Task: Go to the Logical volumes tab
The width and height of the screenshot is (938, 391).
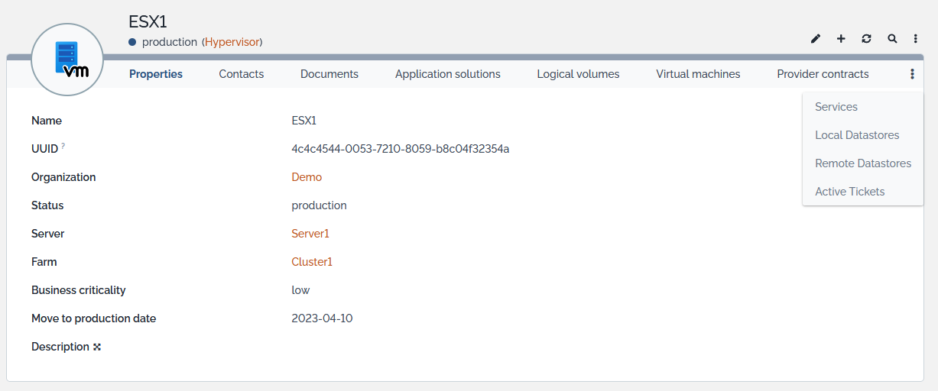Action: click(x=578, y=74)
